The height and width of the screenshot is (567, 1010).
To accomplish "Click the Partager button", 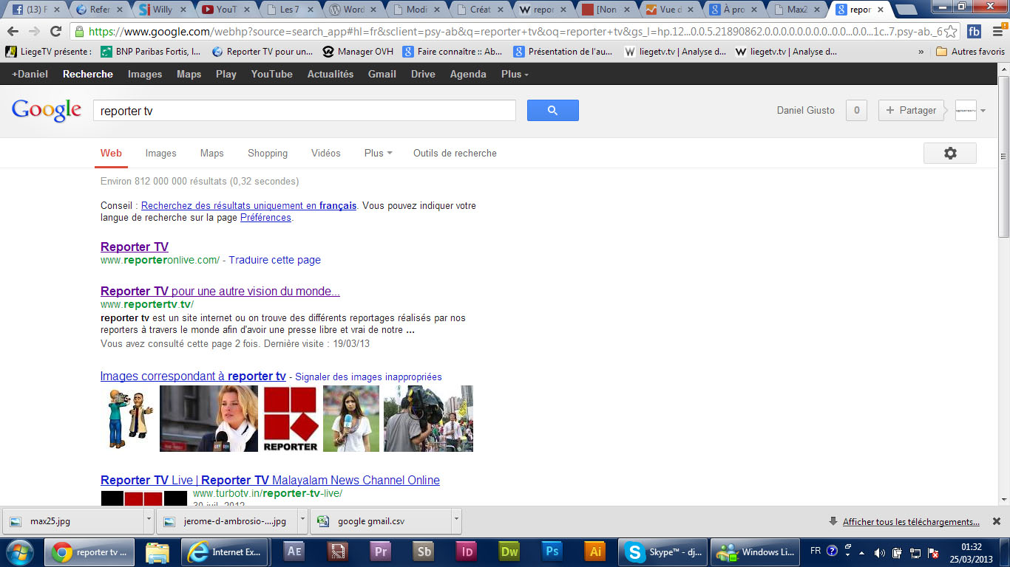I will (911, 111).
